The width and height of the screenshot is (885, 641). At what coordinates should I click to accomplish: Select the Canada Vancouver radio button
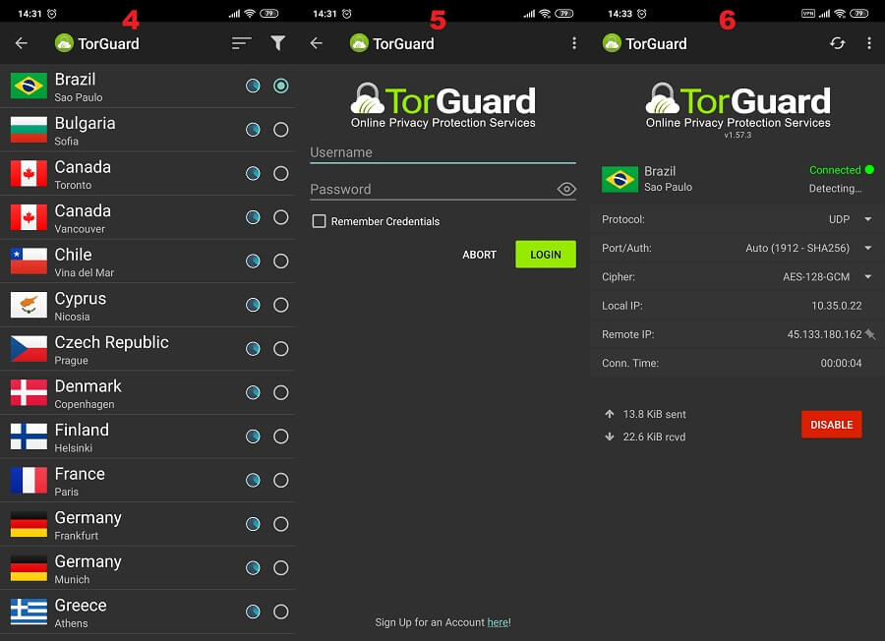click(280, 217)
